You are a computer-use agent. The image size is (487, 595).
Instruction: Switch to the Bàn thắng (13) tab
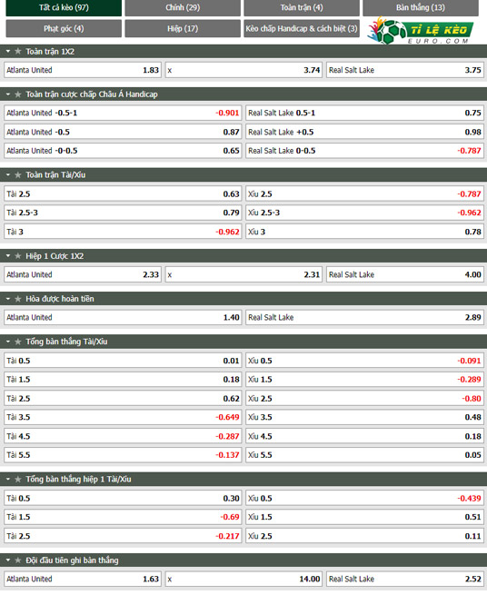pos(420,7)
